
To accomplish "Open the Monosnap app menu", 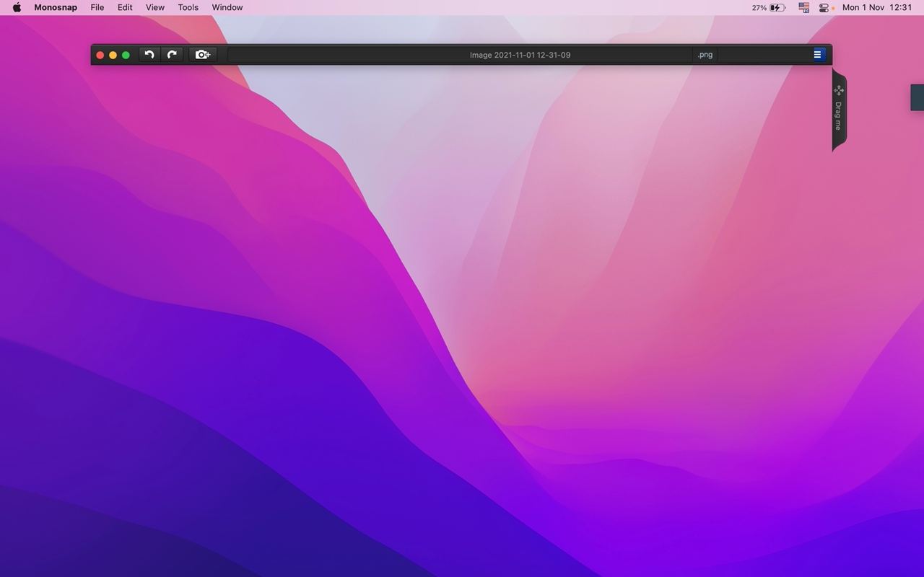I will coord(56,7).
